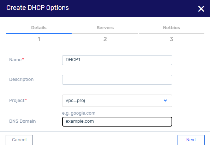Focus the DNS Domain input field
Image resolution: width=210 pixels, height=148 pixels.
tap(117, 122)
